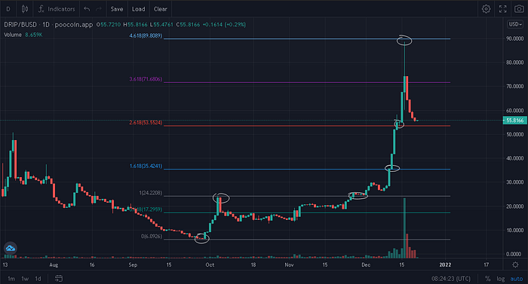
Task: Open the USD currency dropdown
Action: pyautogui.click(x=515, y=24)
